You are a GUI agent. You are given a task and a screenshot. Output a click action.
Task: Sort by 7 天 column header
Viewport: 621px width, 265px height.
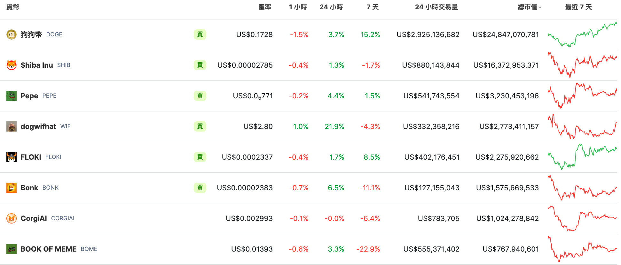click(x=373, y=7)
